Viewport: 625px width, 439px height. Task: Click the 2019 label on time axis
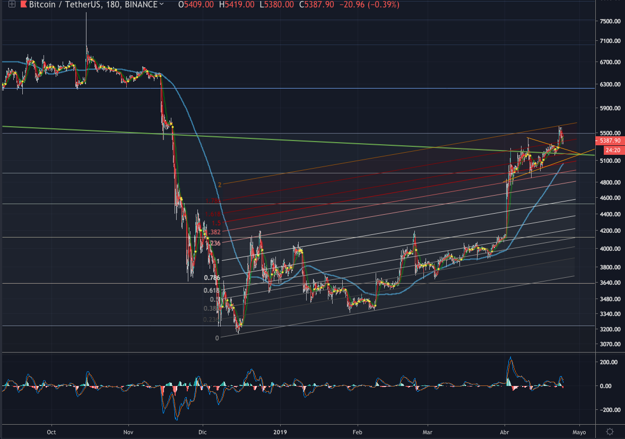pyautogui.click(x=280, y=432)
